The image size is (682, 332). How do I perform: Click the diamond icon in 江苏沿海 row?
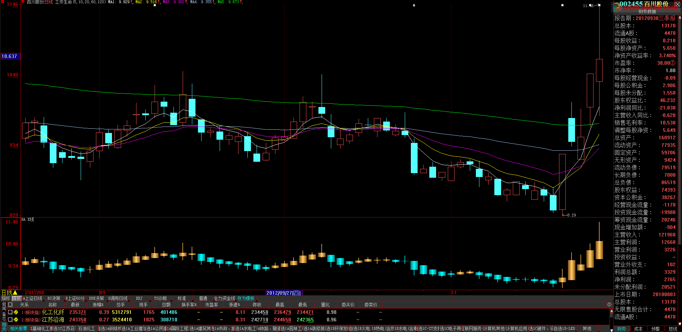pyautogui.click(x=16, y=320)
